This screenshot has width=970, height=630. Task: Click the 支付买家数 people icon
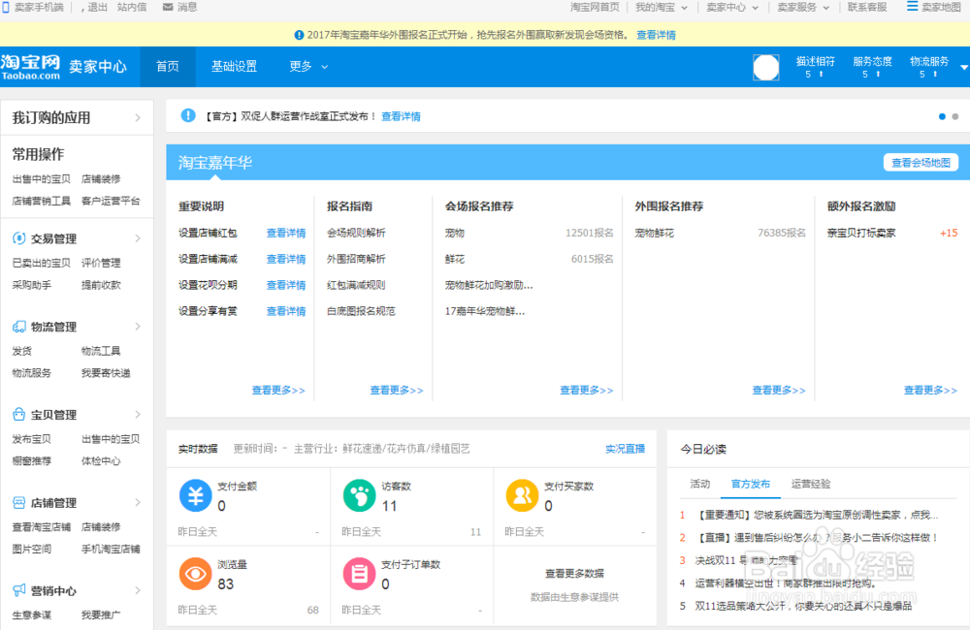click(x=522, y=495)
